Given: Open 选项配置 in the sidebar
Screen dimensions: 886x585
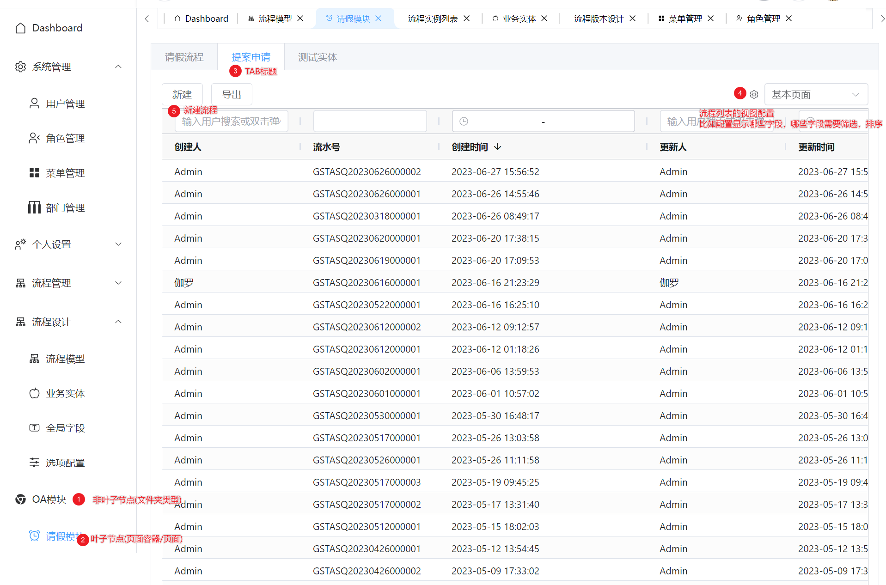Looking at the screenshot, I should 65,463.
